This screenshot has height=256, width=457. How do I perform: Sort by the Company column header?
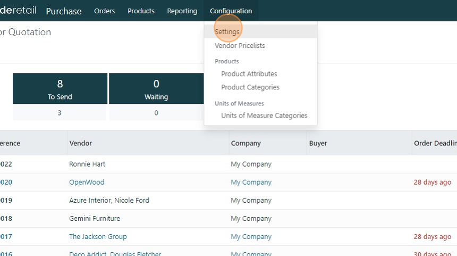tap(246, 143)
